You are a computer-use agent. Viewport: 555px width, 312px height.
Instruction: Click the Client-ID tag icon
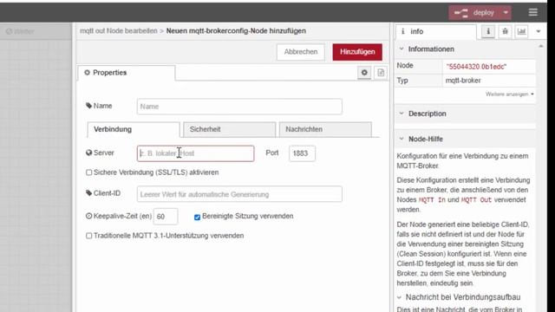88,192
